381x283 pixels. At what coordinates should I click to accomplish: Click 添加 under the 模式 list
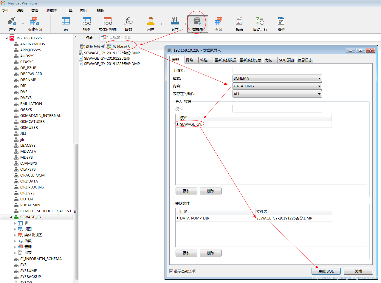click(x=187, y=191)
